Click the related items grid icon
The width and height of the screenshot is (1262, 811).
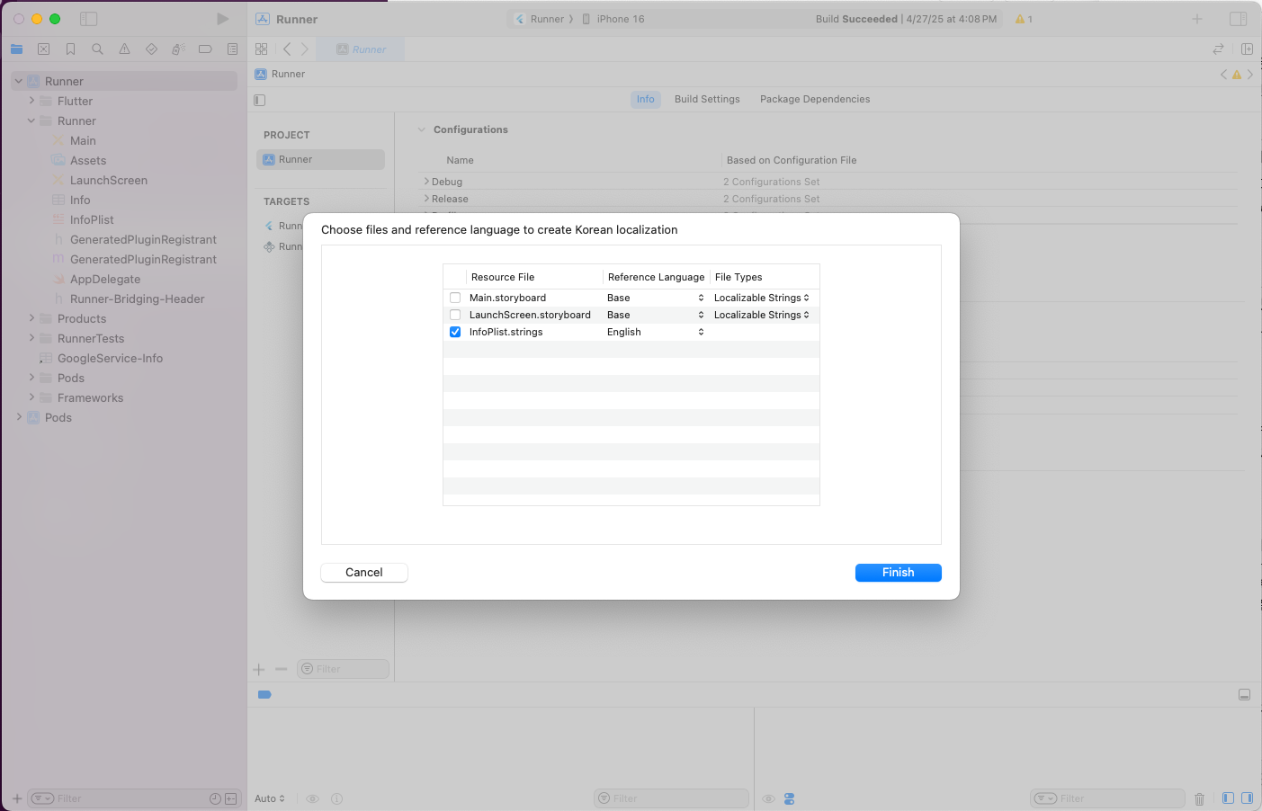[262, 49]
